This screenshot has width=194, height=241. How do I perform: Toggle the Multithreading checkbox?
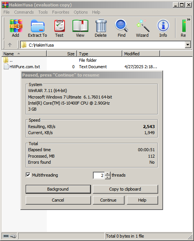tap(28, 175)
